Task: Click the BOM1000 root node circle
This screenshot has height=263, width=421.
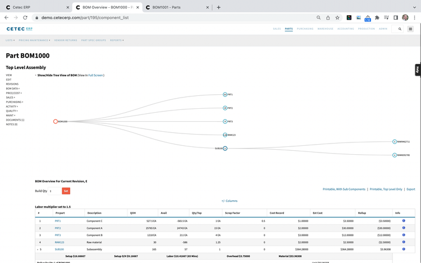Action: [x=56, y=121]
